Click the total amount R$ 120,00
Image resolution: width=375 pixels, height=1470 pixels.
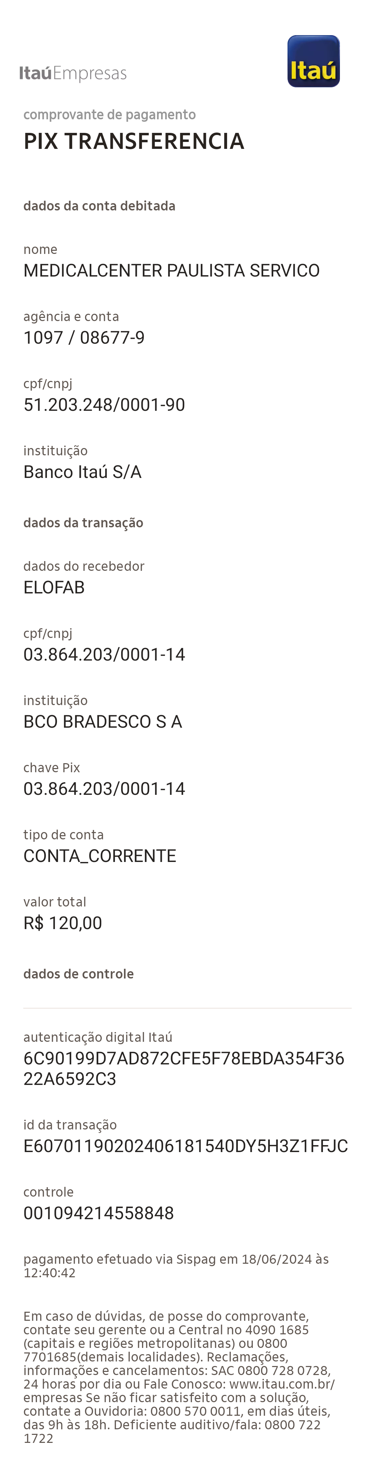[x=63, y=923]
